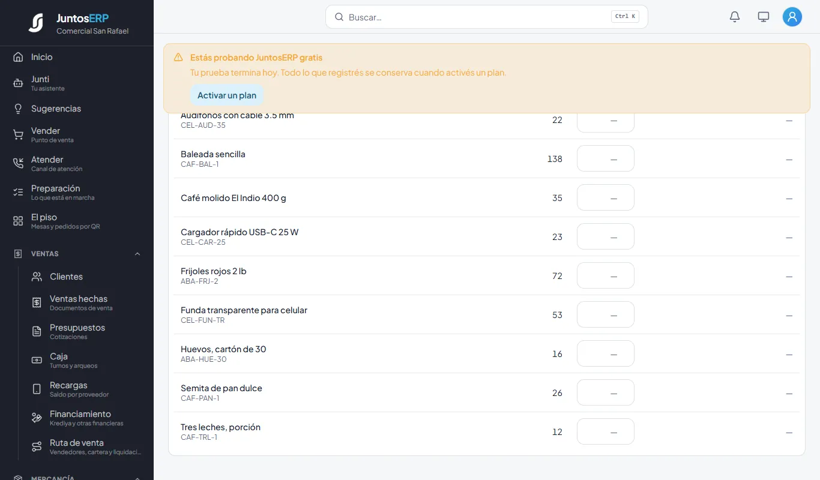This screenshot has height=480, width=820.
Task: Click product name Café molido El Indio 400 g
Action: coord(234,198)
